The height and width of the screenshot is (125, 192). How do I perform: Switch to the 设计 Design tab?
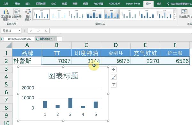[148, 4]
